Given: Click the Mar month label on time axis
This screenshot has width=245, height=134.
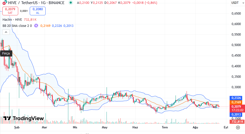Looking at the screenshot, I should (x=44, y=127).
